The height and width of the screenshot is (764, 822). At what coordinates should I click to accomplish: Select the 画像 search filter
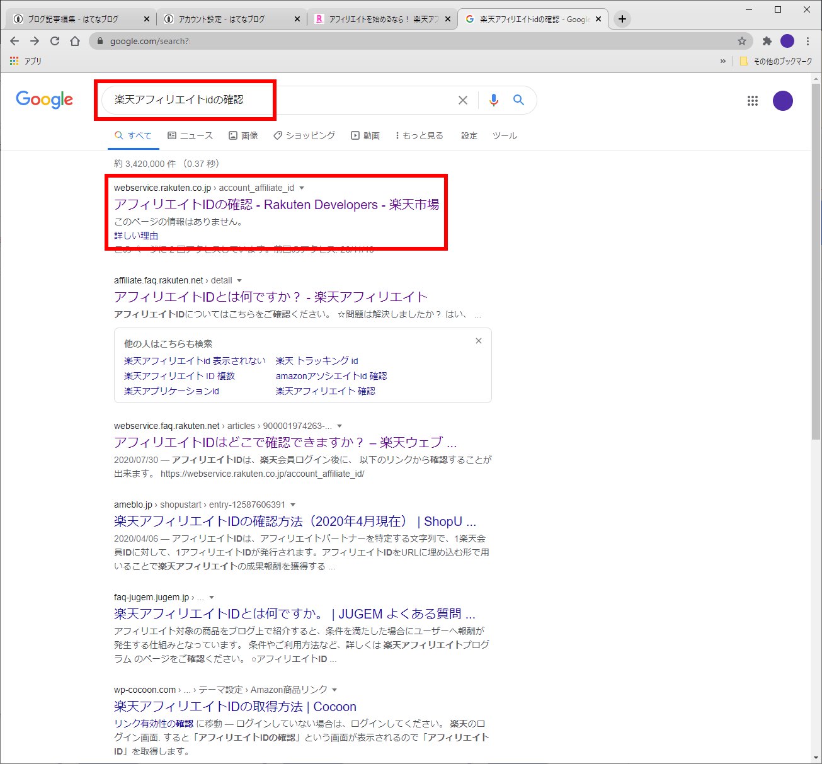[x=243, y=135]
